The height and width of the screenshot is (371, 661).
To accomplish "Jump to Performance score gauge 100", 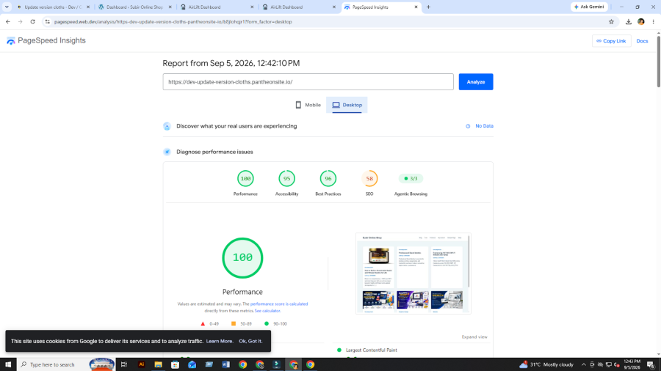I will (x=245, y=179).
